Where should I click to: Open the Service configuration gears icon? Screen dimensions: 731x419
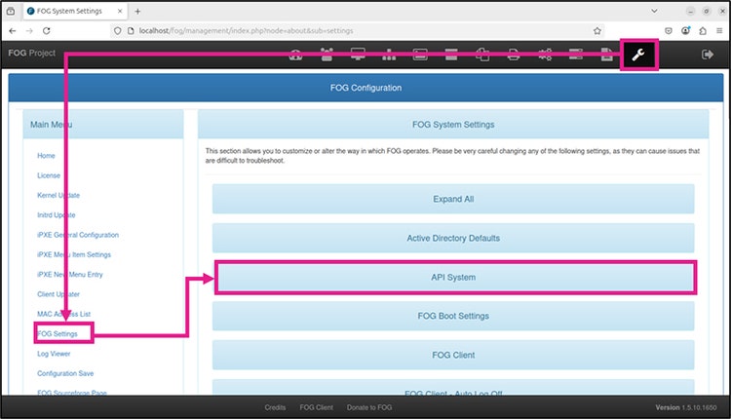click(x=545, y=55)
